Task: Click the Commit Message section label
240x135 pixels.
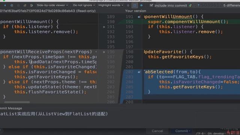Action: tap(11, 108)
